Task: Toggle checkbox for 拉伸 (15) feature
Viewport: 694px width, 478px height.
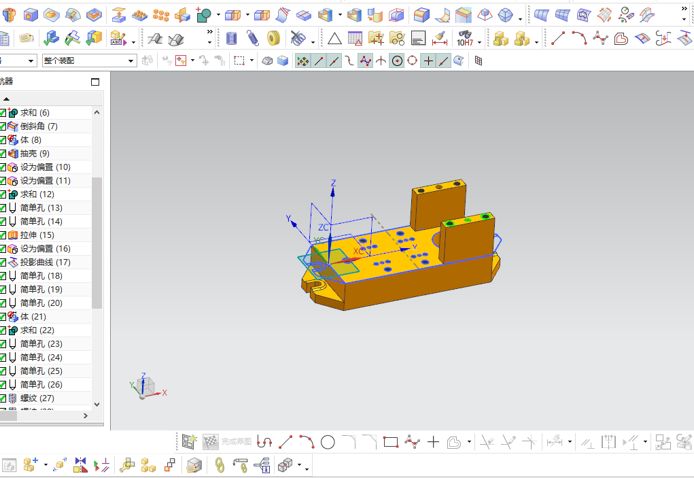Action: [x=3, y=235]
